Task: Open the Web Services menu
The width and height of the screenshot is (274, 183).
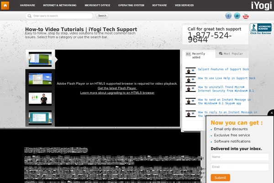Action: (x=184, y=5)
